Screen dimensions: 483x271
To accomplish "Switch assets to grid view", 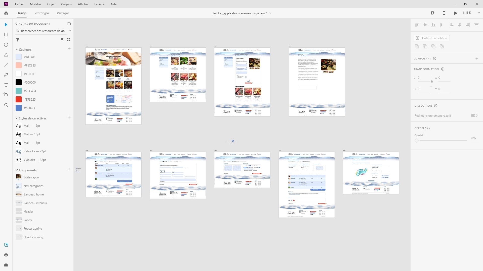I will [x=69, y=40].
